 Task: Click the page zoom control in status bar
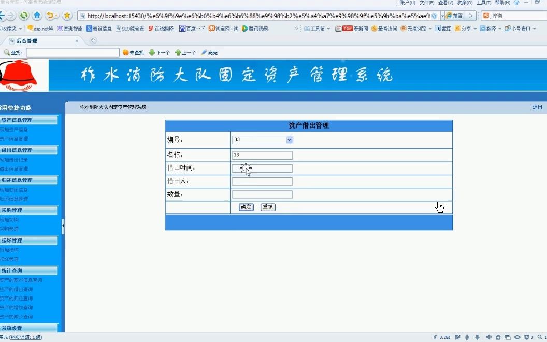point(540,337)
